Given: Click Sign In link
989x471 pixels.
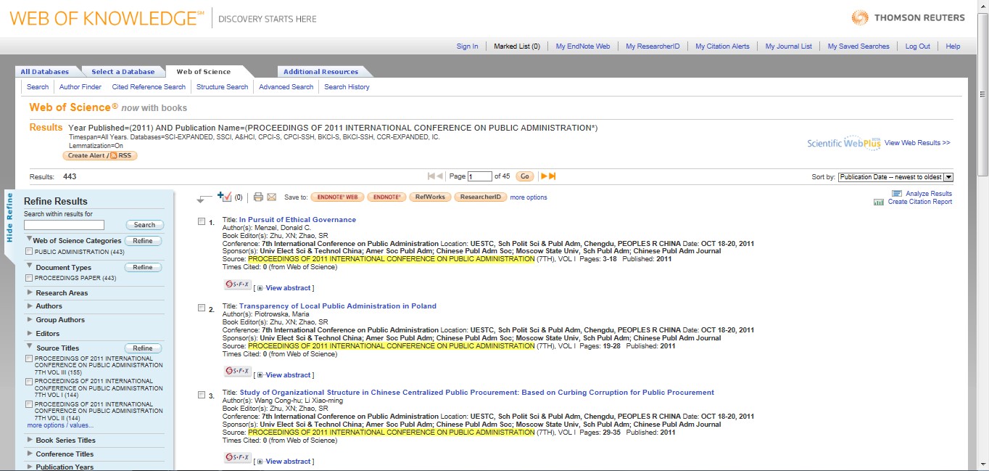Looking at the screenshot, I should (x=467, y=46).
